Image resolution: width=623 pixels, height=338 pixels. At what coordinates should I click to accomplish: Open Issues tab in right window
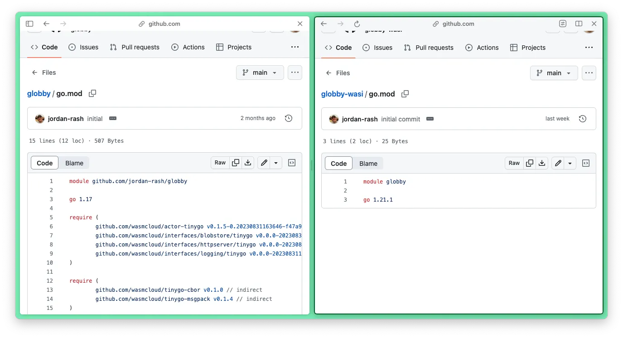tap(377, 48)
